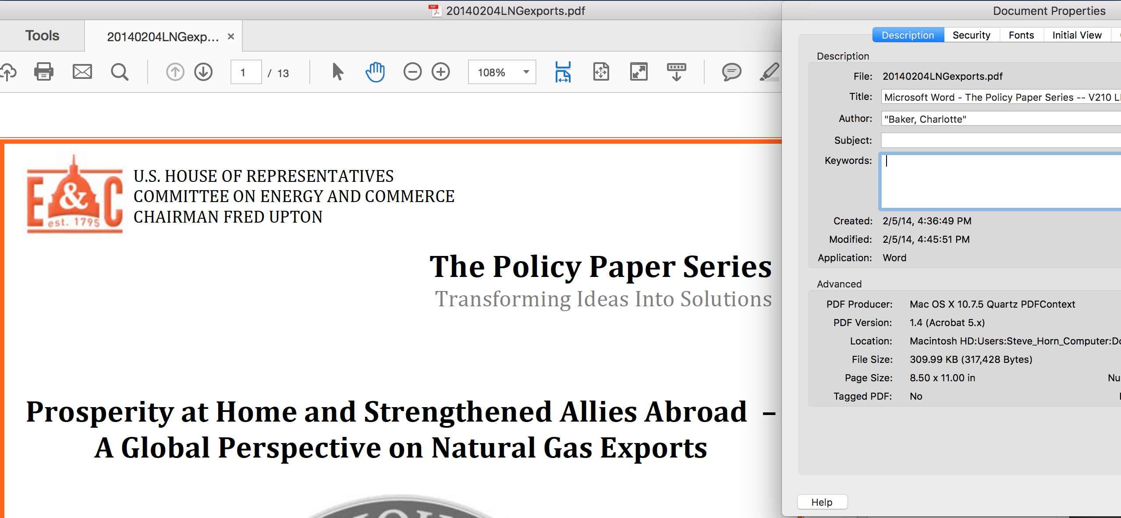Click the Keywords text area

pyautogui.click(x=1001, y=181)
